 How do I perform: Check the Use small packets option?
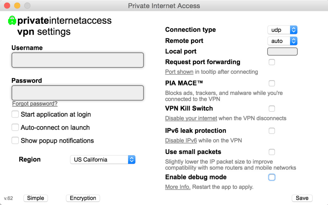[272, 152]
